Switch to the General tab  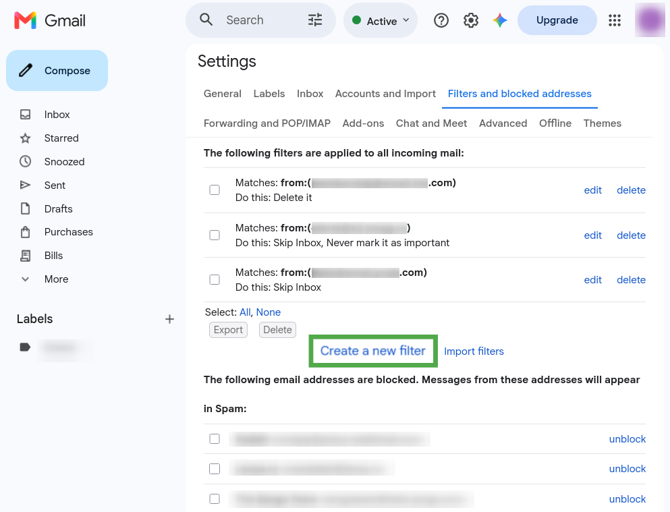click(x=222, y=94)
